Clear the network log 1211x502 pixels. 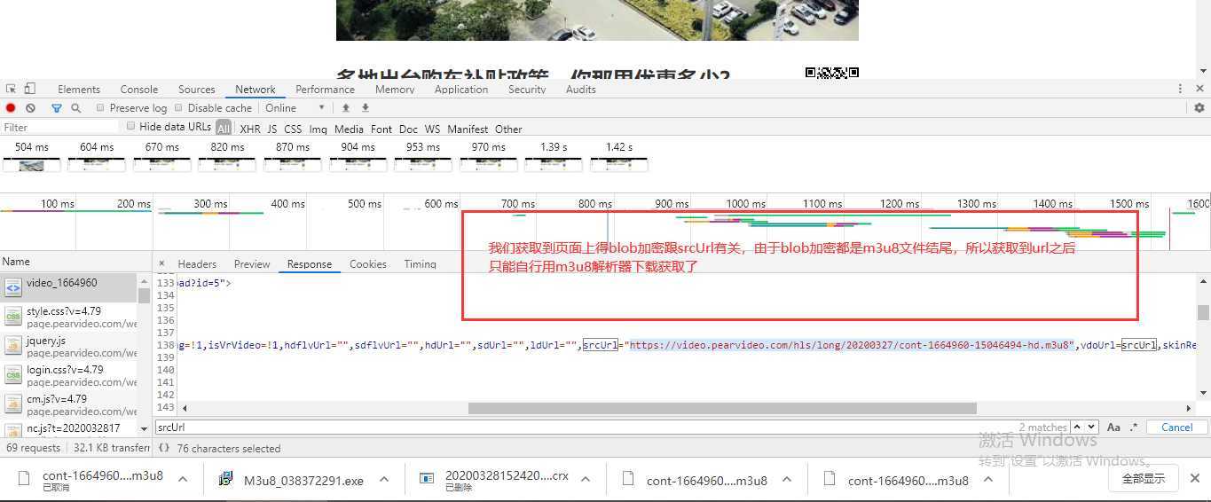pyautogui.click(x=30, y=108)
